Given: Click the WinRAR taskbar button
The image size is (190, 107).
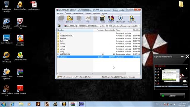Looking at the screenshot, I should tap(73, 104).
